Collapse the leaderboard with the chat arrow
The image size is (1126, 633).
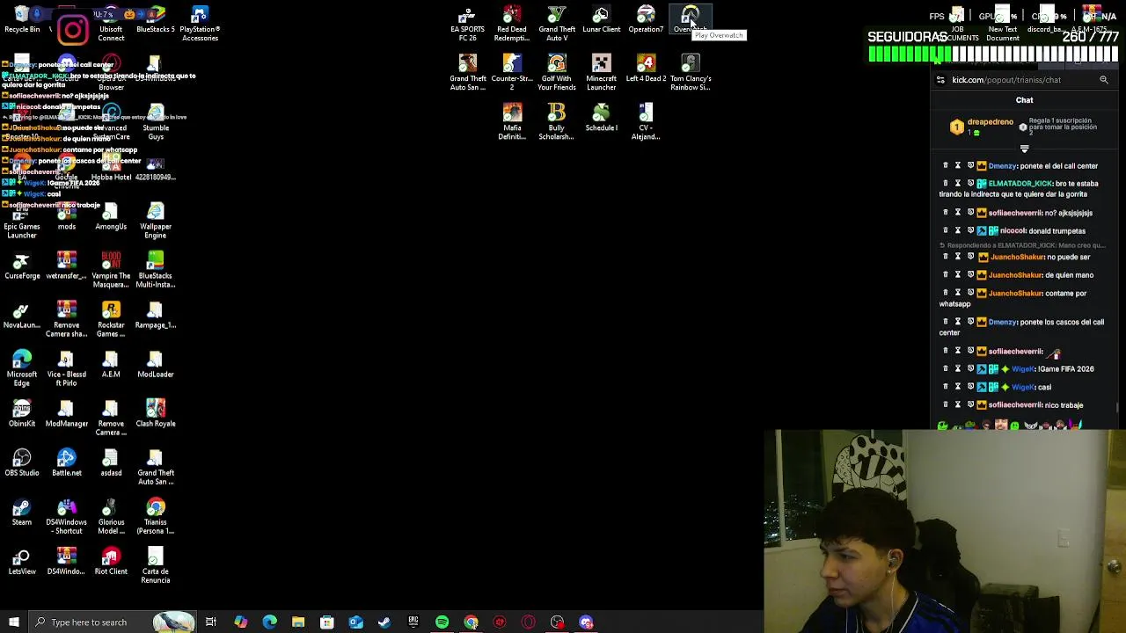[x=1024, y=149]
